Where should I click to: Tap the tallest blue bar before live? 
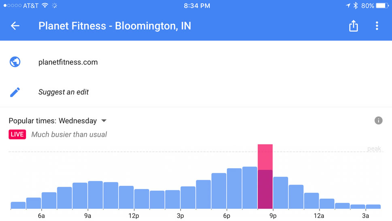pos(249,187)
